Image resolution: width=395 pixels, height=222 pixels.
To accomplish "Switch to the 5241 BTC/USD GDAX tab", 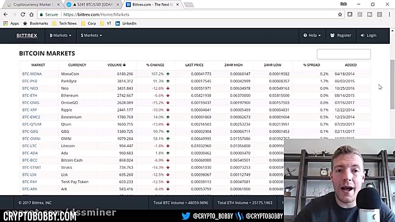I will click(92, 5).
